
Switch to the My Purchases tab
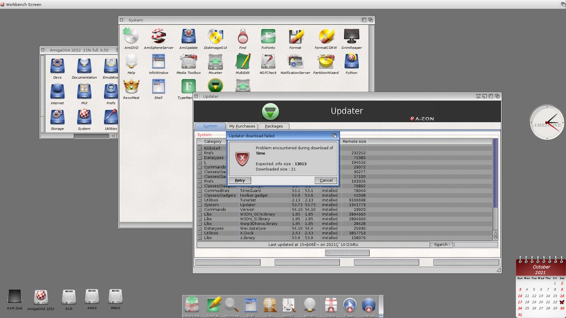click(x=242, y=126)
